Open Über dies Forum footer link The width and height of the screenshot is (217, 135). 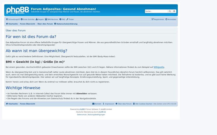tap(124, 104)
